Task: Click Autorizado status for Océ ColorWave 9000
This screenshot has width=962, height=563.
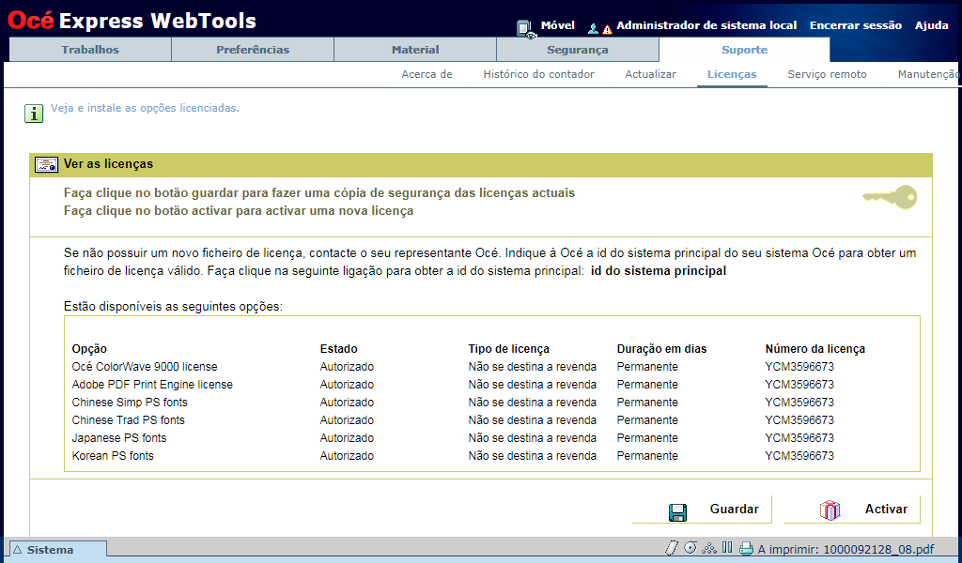Action: point(347,366)
